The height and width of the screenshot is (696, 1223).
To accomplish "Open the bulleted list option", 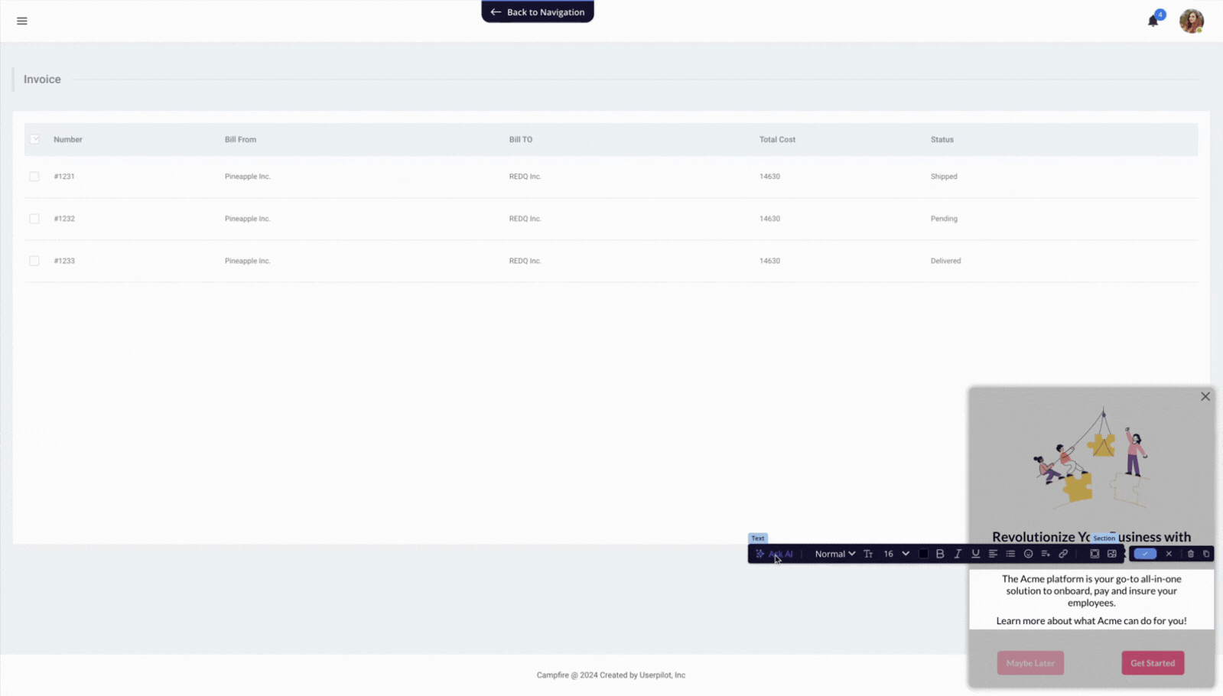I will coord(1010,554).
